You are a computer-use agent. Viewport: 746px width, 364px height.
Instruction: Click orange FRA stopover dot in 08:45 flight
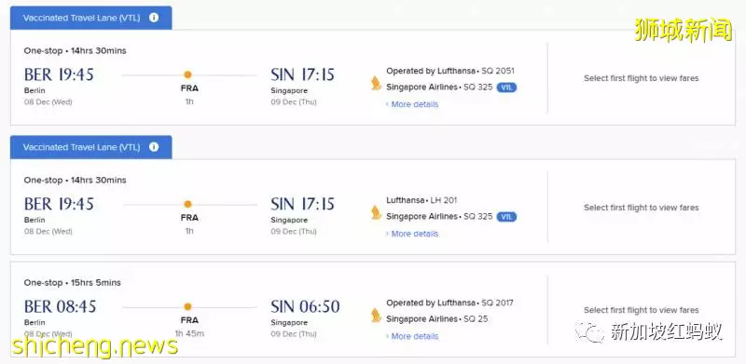pyautogui.click(x=187, y=306)
